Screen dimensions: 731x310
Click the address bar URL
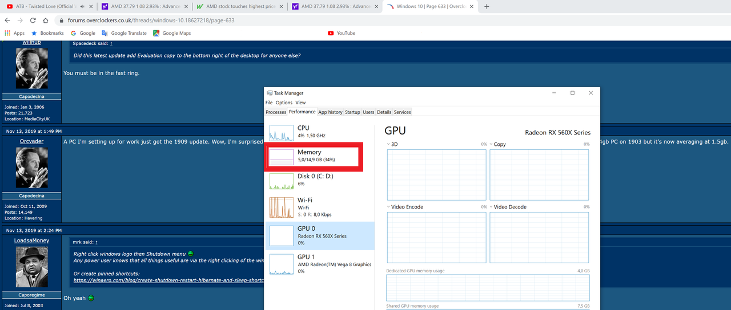click(151, 20)
